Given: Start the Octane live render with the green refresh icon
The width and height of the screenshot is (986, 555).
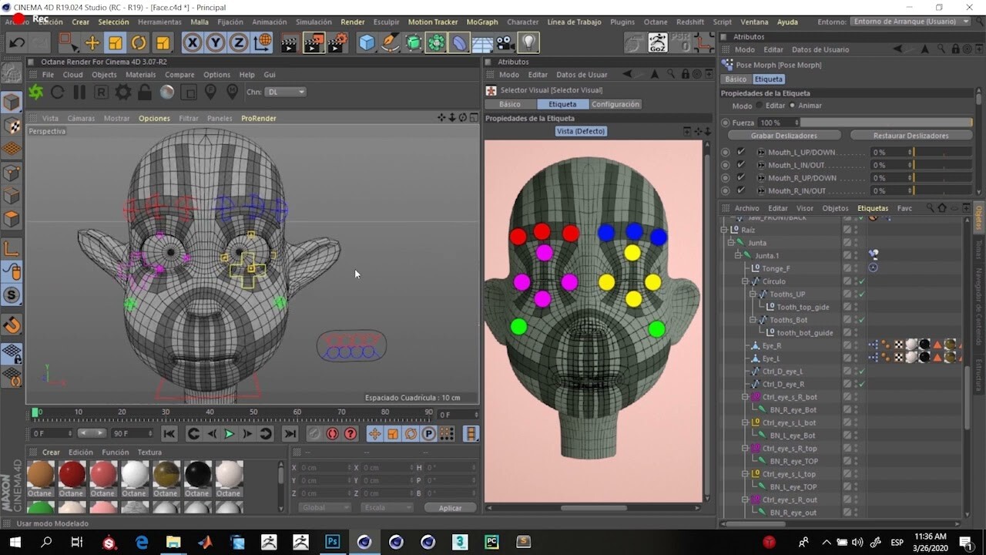Looking at the screenshot, I should click(35, 92).
